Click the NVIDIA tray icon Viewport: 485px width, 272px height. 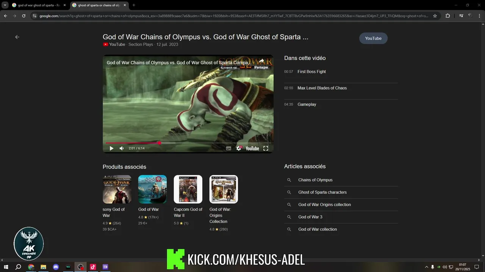(x=439, y=267)
